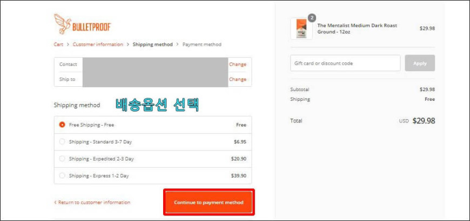Screen dimensions: 470x221
Task: Go to Cart breadcrumb link
Action: tap(58, 44)
